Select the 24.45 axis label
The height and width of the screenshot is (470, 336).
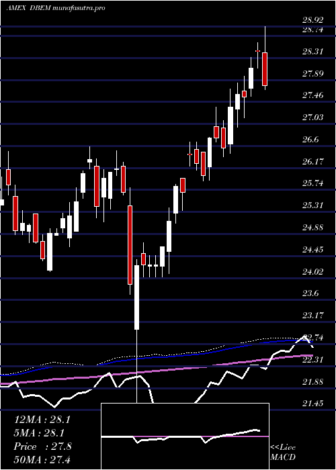(313, 250)
